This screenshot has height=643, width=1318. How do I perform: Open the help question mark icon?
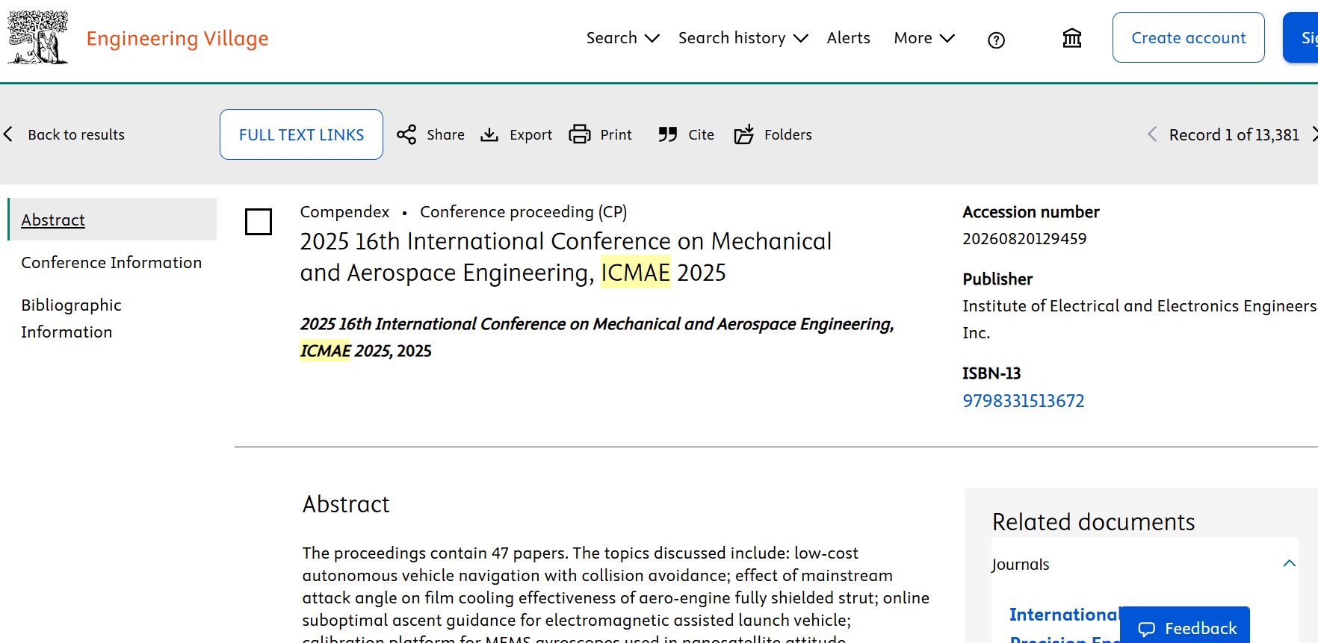click(x=996, y=40)
